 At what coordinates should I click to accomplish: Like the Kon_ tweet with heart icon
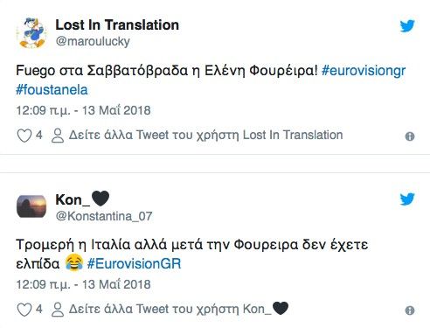(x=24, y=310)
